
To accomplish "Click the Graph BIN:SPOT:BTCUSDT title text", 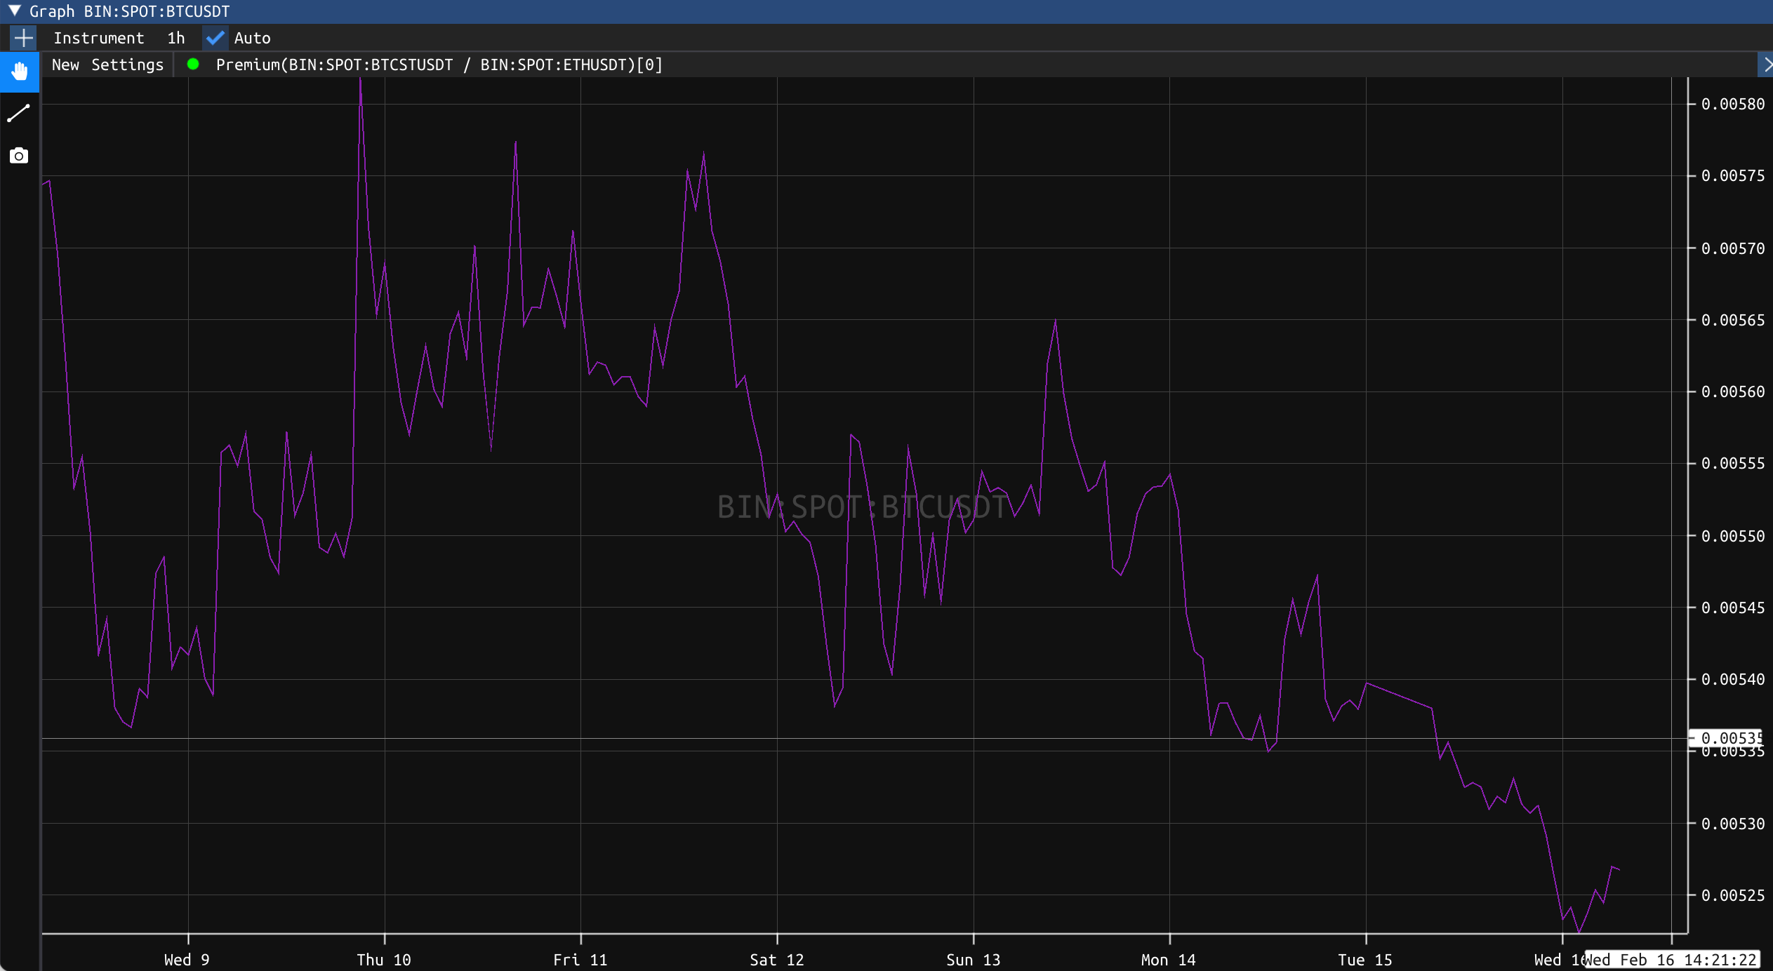I will [x=130, y=11].
